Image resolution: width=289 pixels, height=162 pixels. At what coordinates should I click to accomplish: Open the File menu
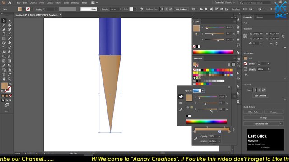click(x=19, y=3)
